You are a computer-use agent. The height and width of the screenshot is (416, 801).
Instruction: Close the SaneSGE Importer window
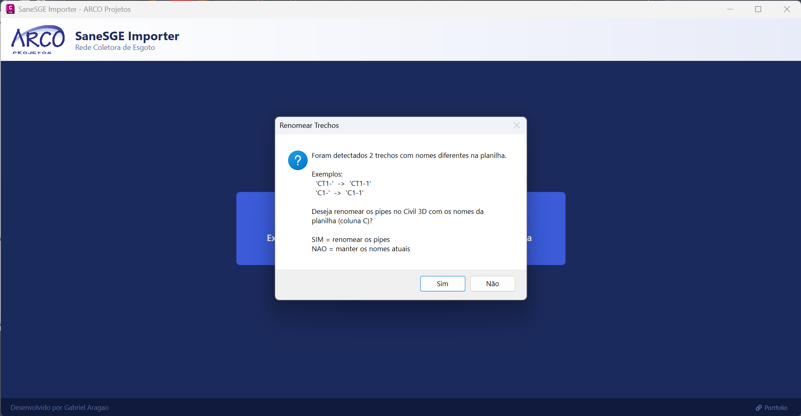point(787,9)
